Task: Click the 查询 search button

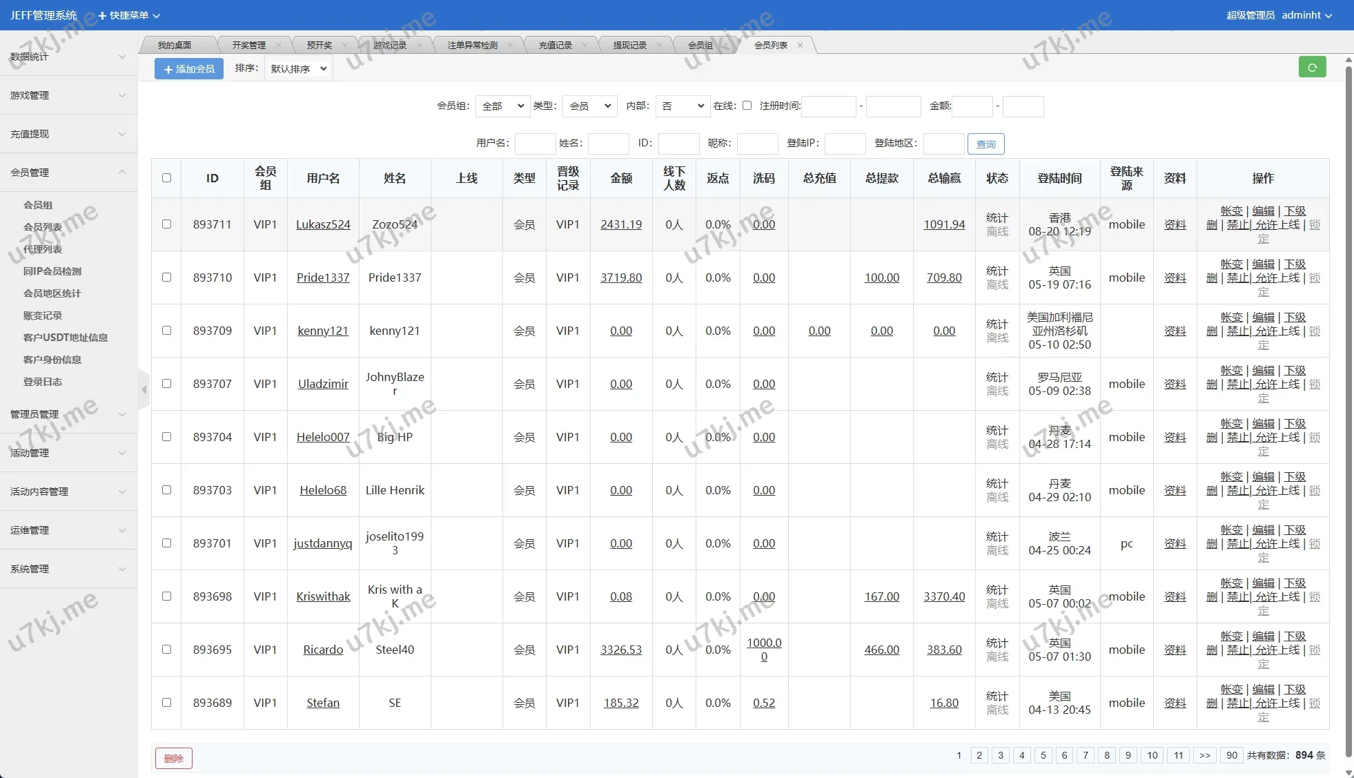Action: pos(985,144)
